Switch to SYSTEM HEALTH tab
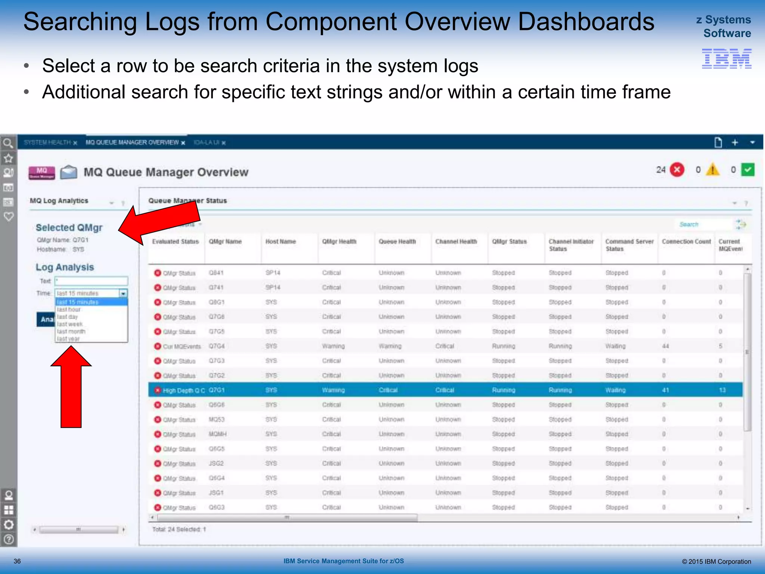This screenshot has width=765, height=574. coord(47,142)
